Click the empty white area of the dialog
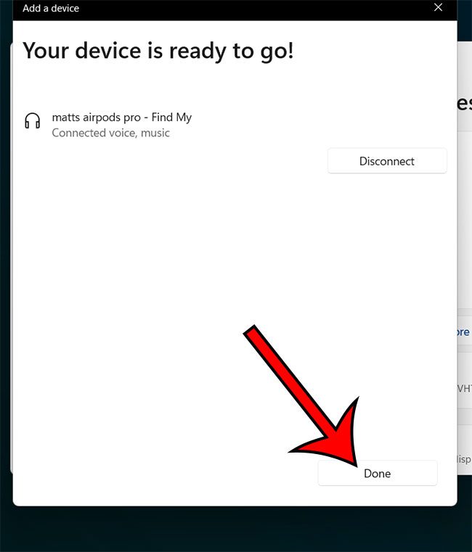This screenshot has width=472, height=552. tap(158, 281)
